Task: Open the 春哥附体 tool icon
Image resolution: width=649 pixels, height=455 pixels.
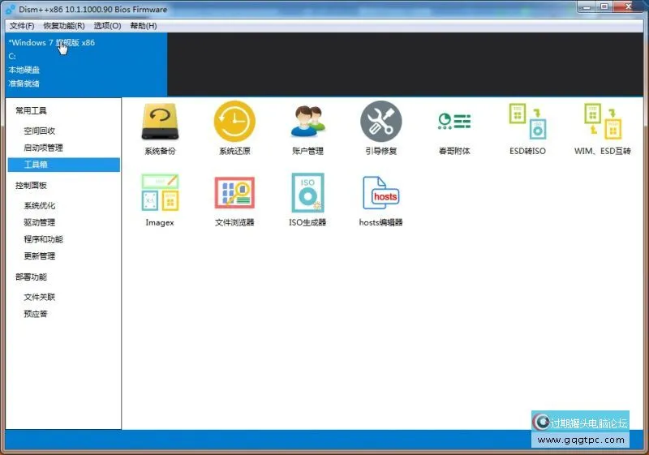Action: click(454, 122)
